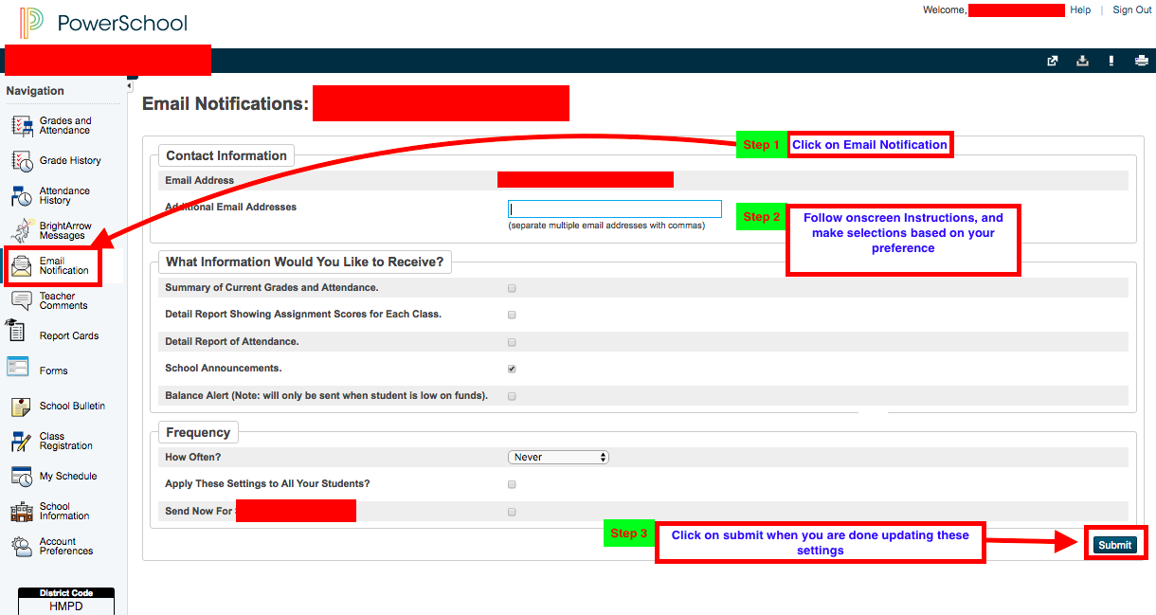
Task: Go to Account Preferences link text
Action: 66,547
